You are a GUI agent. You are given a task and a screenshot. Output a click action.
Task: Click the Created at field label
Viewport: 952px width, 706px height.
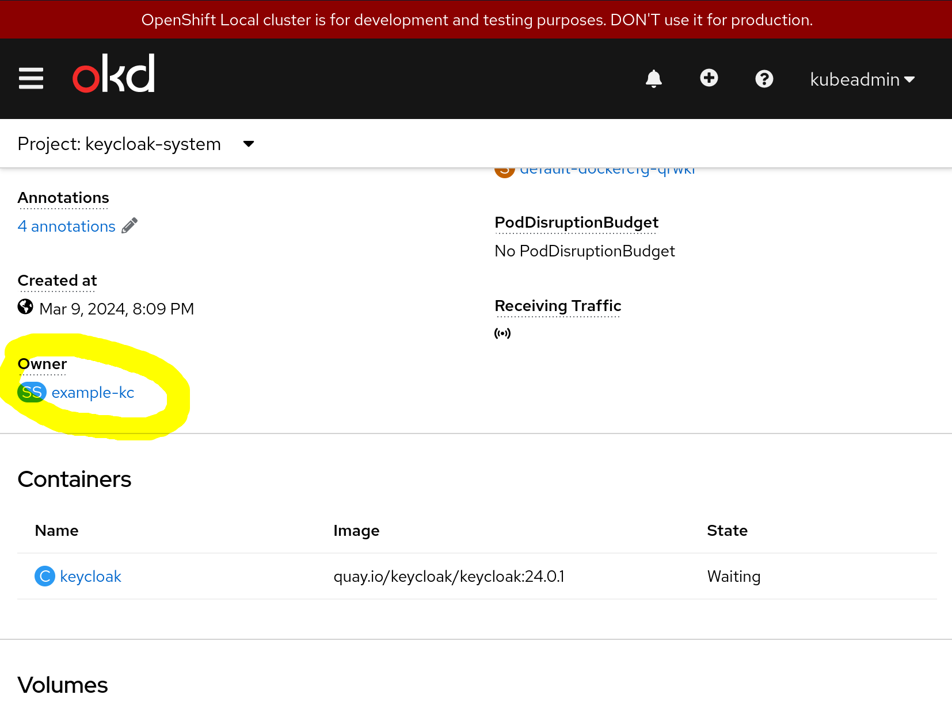pos(57,281)
